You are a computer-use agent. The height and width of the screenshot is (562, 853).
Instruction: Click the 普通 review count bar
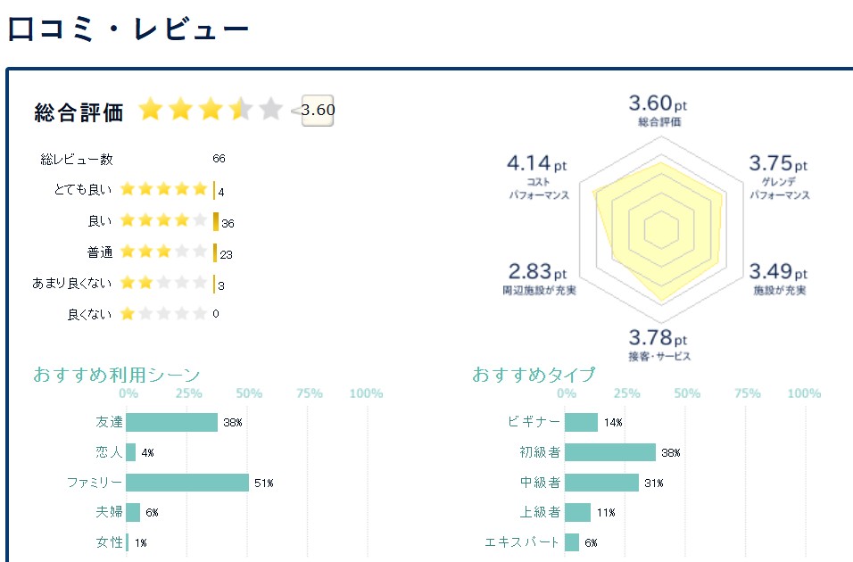tap(215, 252)
